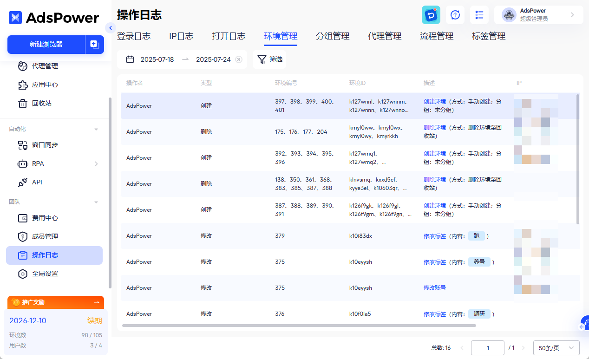Screen dimensions: 589x359
Task: Open batch create icon beside 新建浏览器
Action: tap(94, 45)
